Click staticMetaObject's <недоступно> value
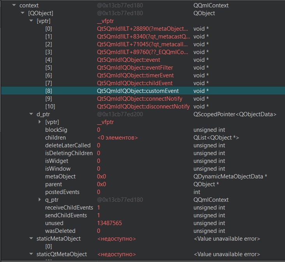The width and height of the screenshot is (285, 262). (117, 239)
